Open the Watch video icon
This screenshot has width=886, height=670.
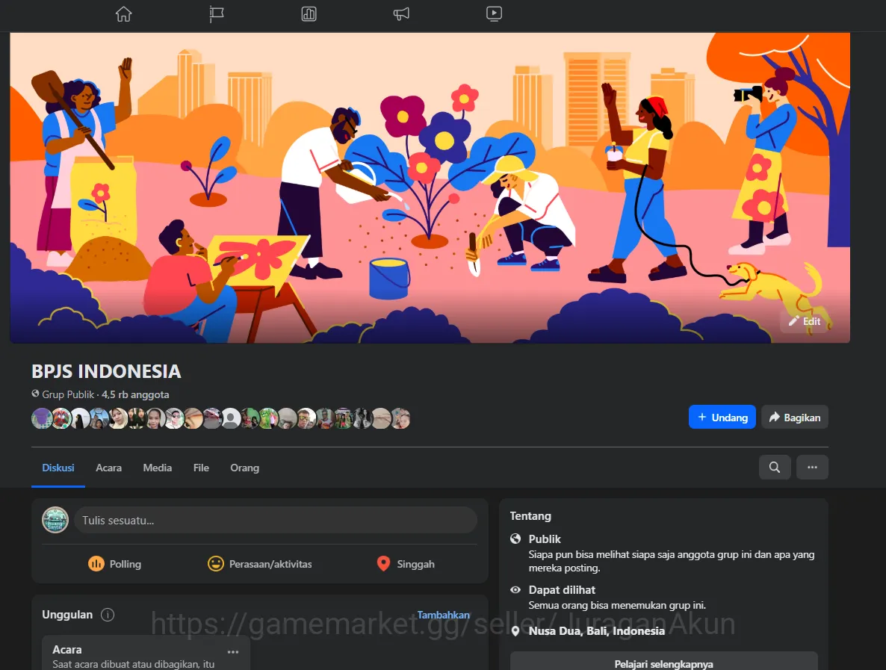click(x=494, y=13)
